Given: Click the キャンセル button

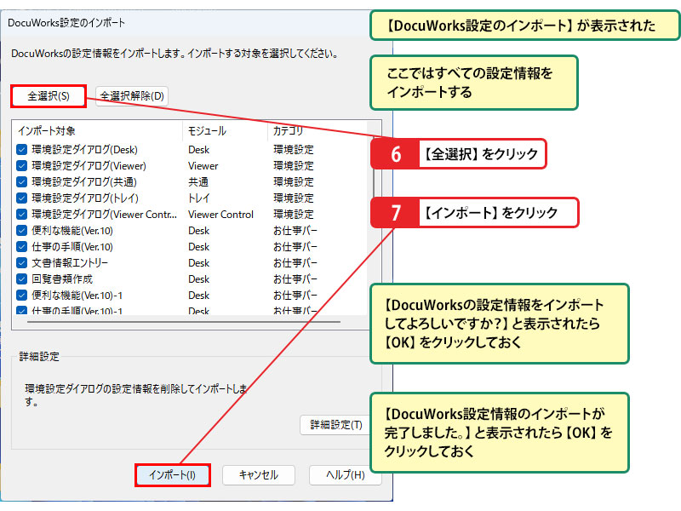Looking at the screenshot, I should [x=259, y=475].
